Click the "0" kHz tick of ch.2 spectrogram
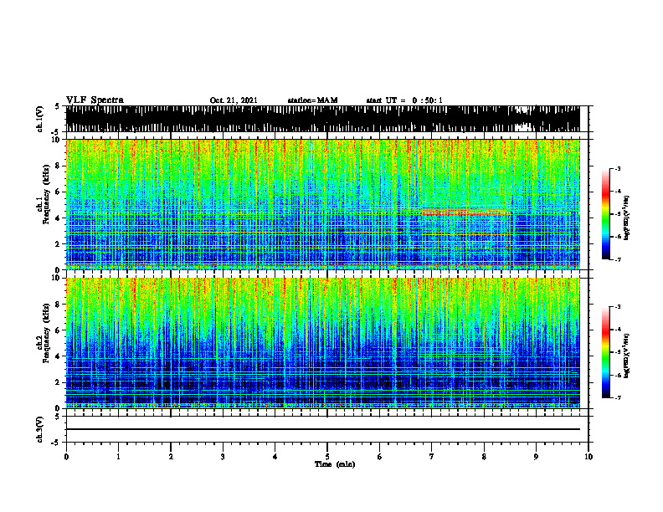The width and height of the screenshot is (663, 512). click(x=58, y=408)
